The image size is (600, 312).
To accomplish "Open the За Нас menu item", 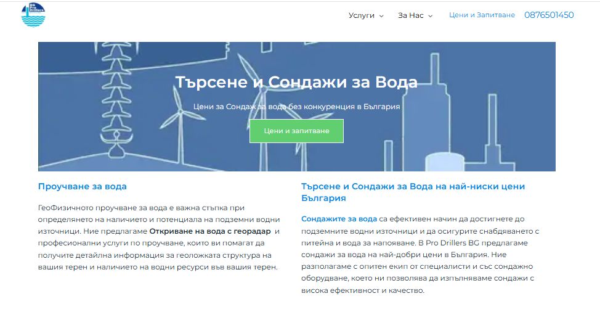I will point(410,15).
